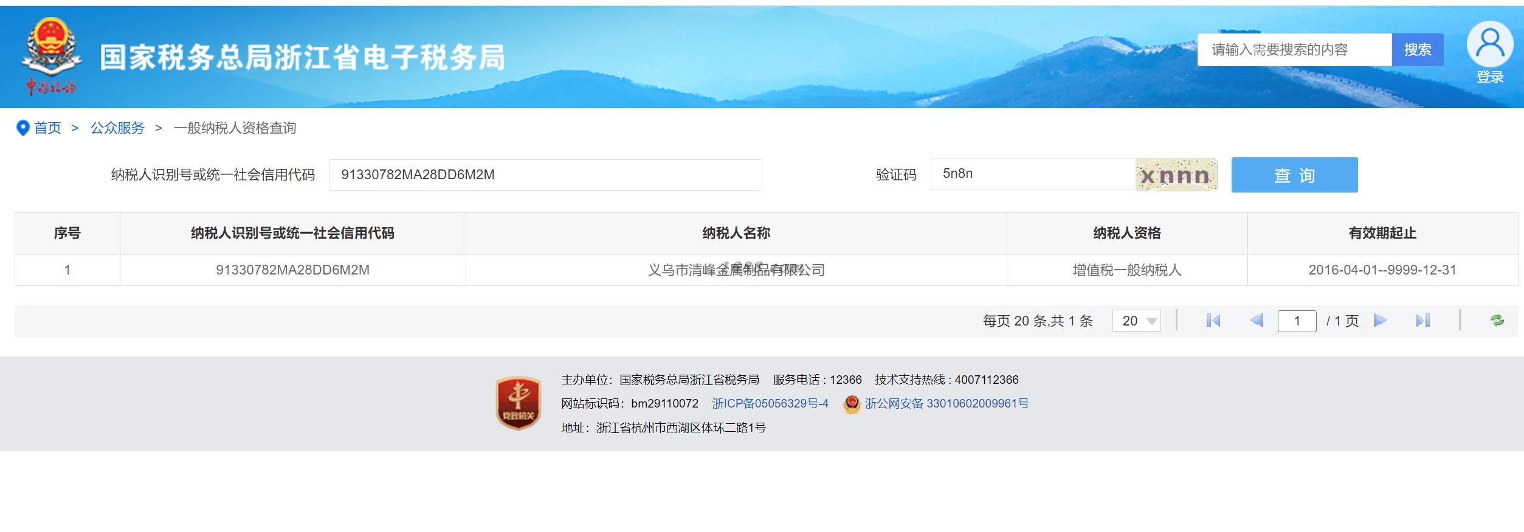Open the login user avatar icon
Image resolution: width=1524 pixels, height=532 pixels.
tap(1489, 44)
